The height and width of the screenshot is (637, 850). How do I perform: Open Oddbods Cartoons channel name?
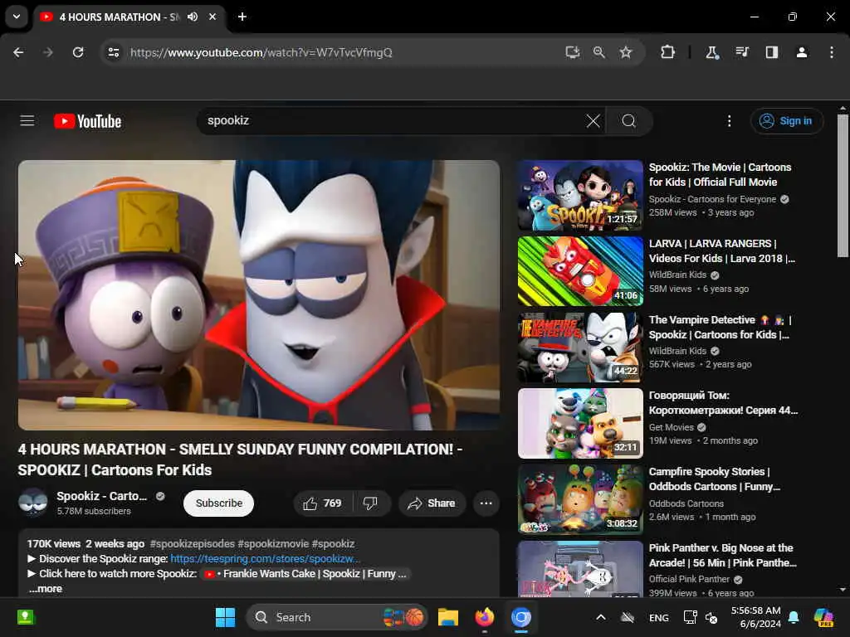click(686, 503)
